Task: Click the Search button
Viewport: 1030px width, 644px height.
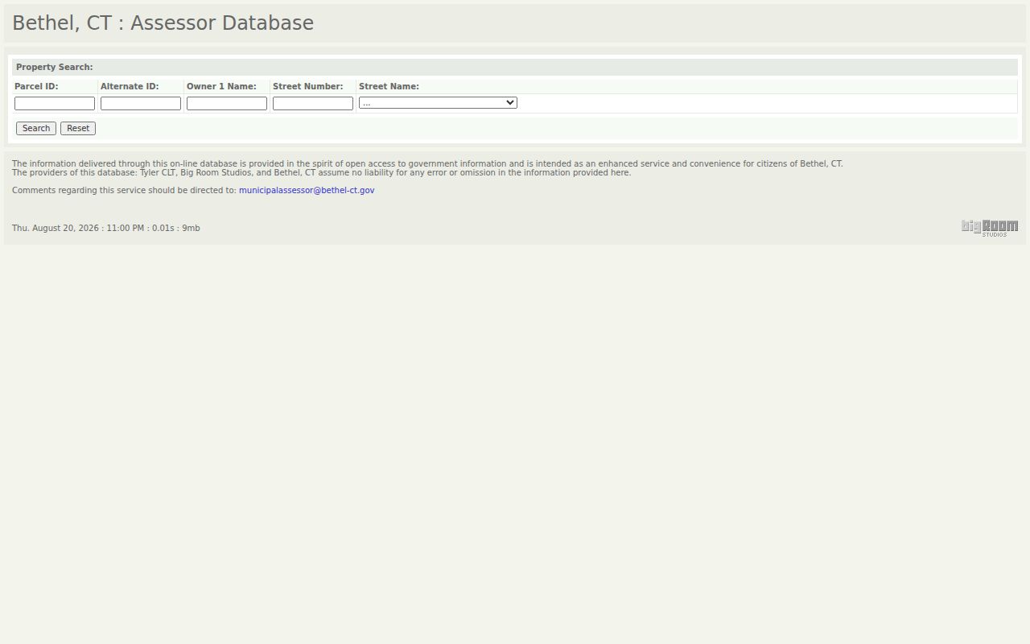Action: [36, 128]
